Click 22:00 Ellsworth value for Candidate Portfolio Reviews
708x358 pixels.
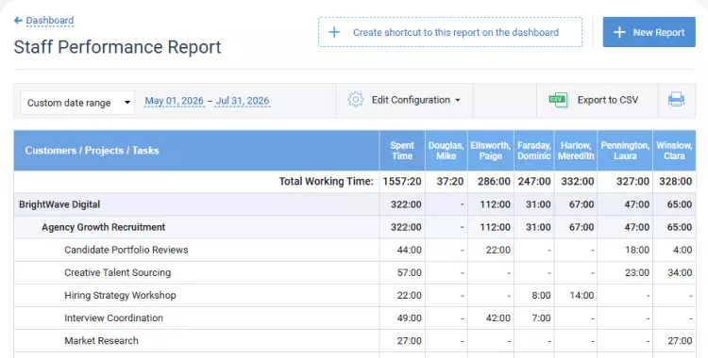pyautogui.click(x=498, y=250)
